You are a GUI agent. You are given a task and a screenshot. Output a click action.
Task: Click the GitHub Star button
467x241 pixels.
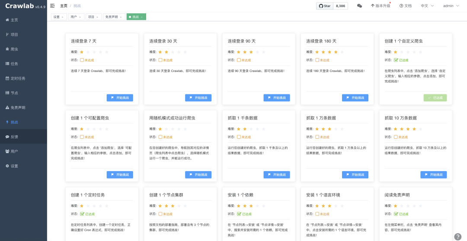click(325, 6)
